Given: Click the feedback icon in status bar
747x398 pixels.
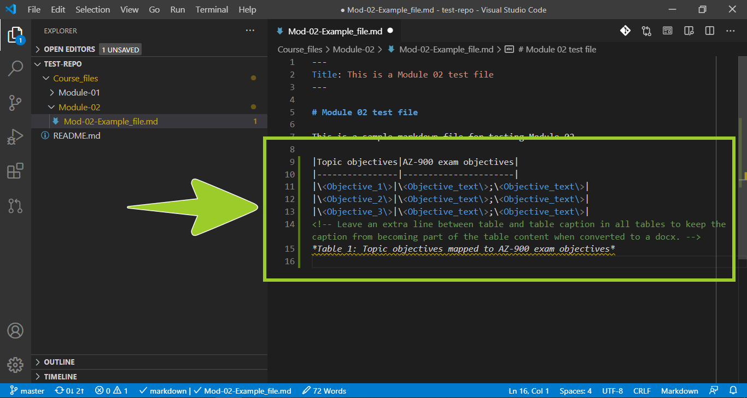Looking at the screenshot, I should point(714,390).
